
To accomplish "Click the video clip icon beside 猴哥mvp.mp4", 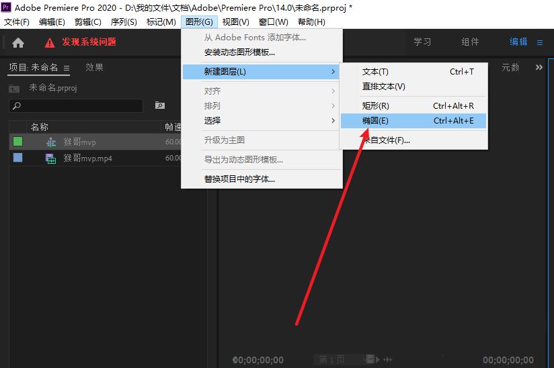I will pyautogui.click(x=50, y=158).
